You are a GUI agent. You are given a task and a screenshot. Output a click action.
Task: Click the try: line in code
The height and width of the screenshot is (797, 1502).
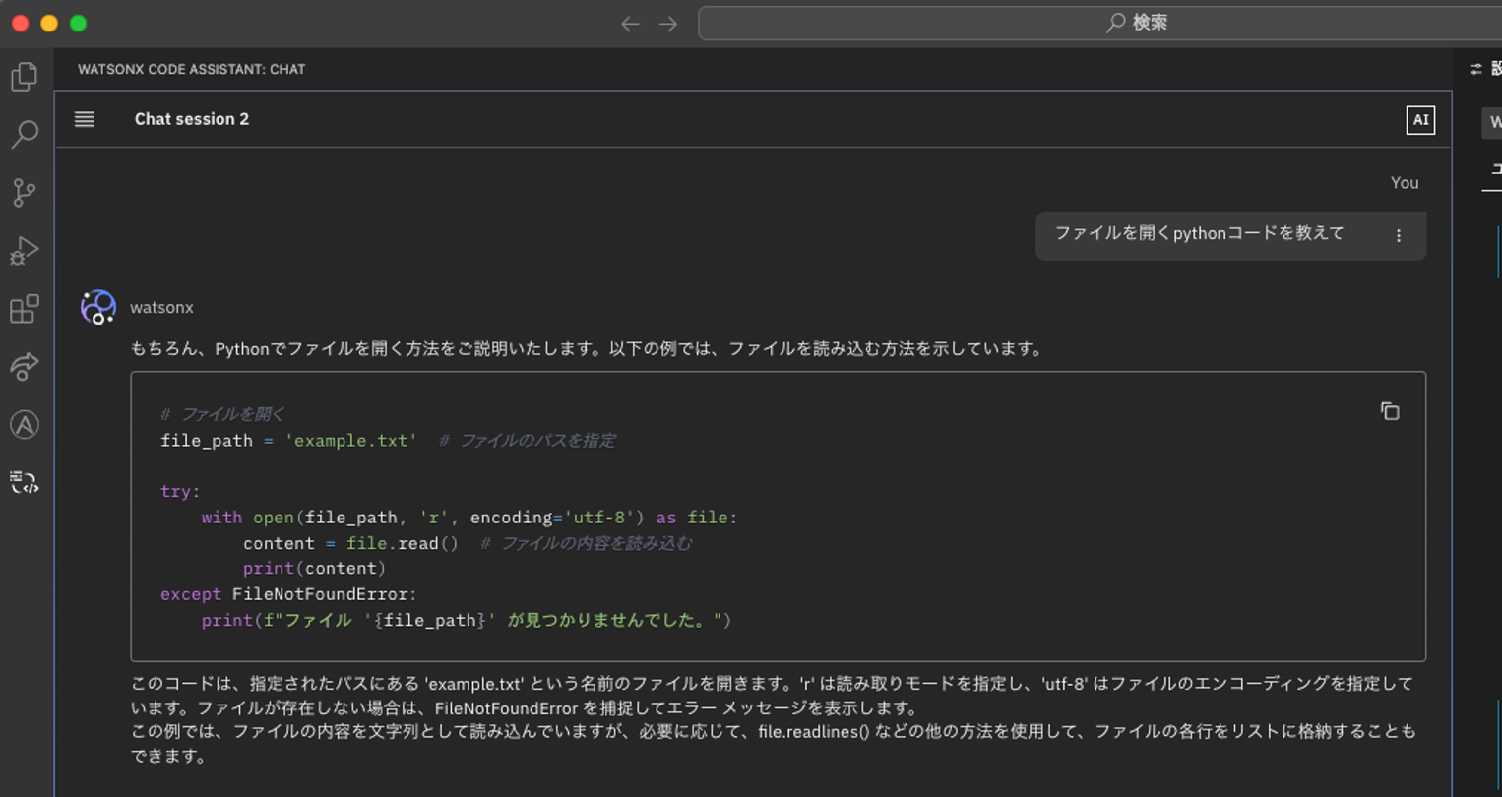180,491
